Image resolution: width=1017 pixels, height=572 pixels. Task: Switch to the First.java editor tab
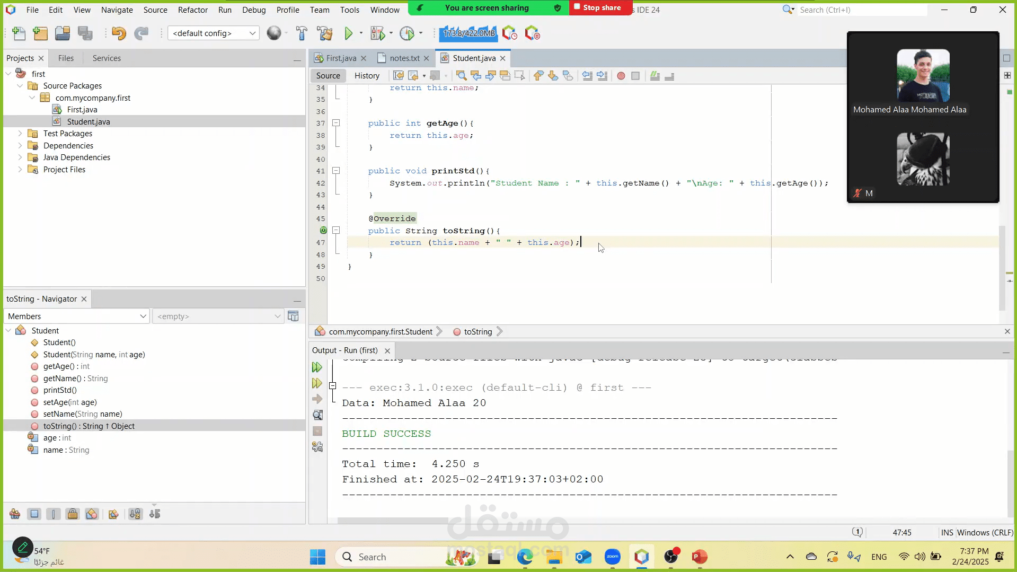point(341,58)
